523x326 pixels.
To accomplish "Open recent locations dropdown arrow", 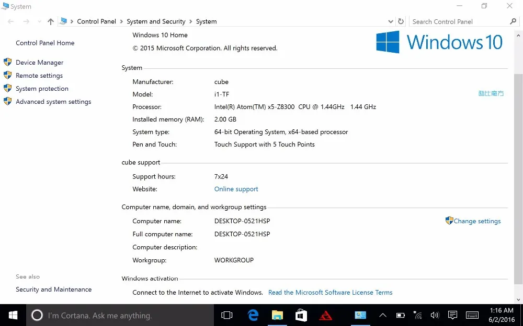I will tap(39, 21).
